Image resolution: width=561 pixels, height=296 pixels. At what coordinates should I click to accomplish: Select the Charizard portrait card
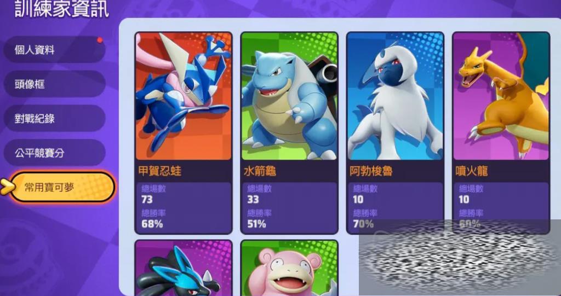pos(501,96)
